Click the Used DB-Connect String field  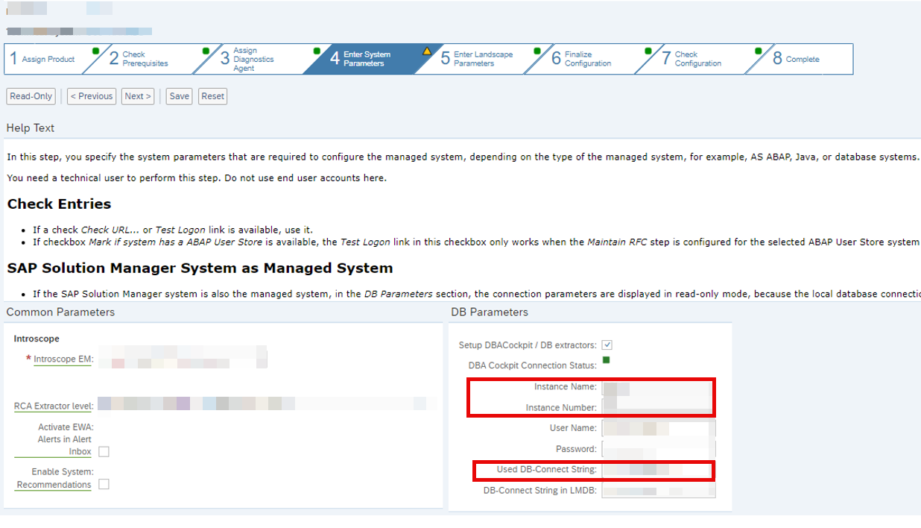[x=657, y=470]
